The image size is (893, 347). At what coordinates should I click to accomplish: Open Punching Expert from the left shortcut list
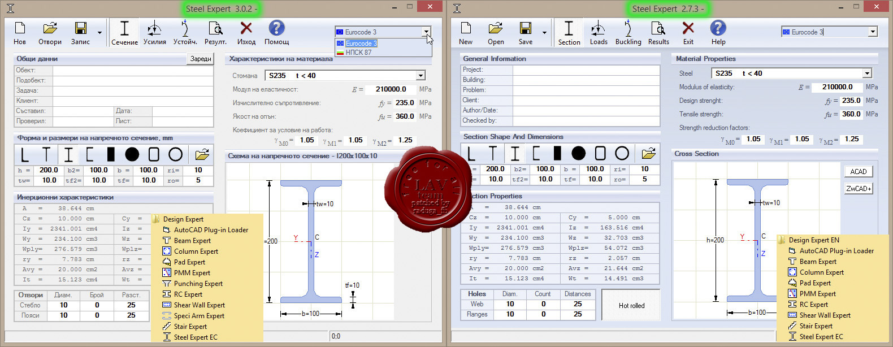pyautogui.click(x=198, y=284)
